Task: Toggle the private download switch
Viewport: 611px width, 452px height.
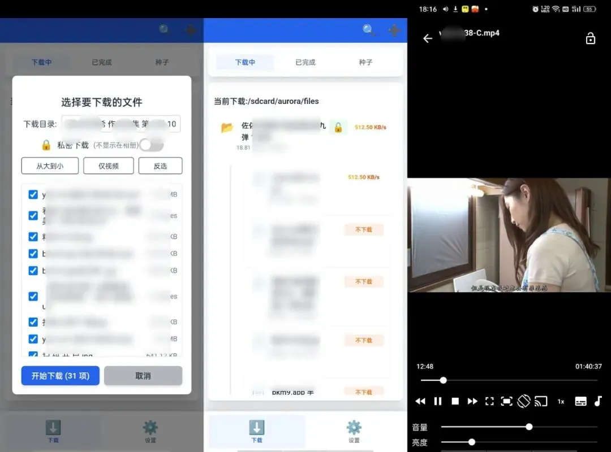Action: pos(152,145)
